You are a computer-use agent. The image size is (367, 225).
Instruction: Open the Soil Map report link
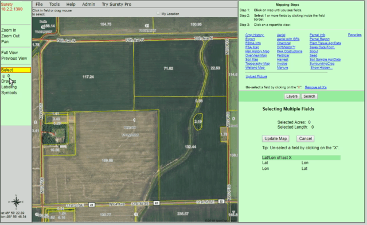pos(252,60)
